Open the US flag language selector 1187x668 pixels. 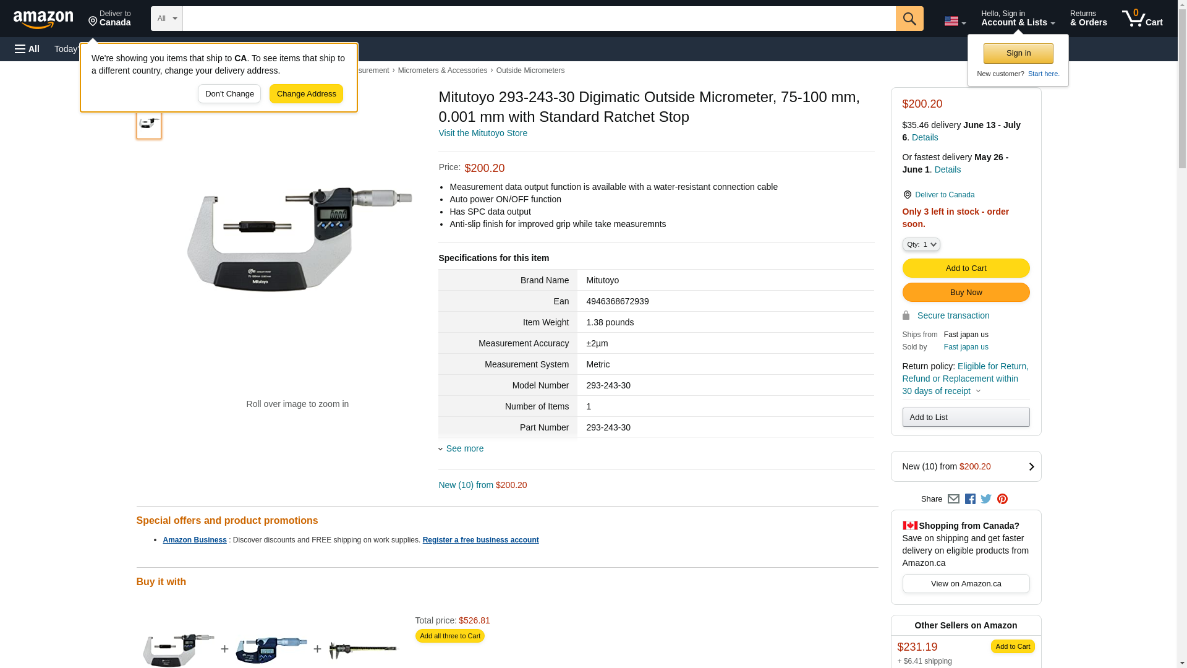coord(955,22)
